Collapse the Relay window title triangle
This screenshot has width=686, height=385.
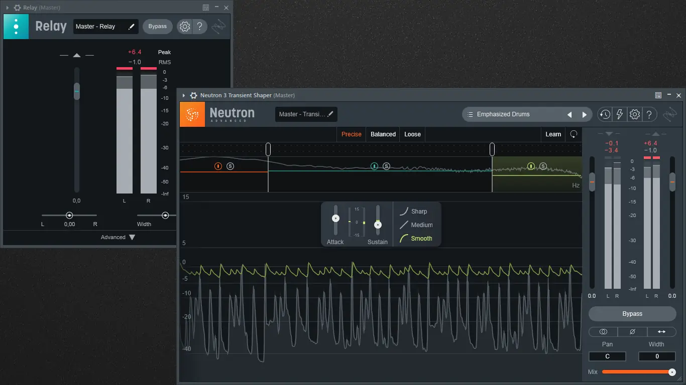point(8,8)
